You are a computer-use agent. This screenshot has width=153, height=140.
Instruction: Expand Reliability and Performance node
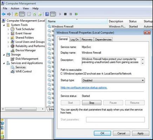(8, 46)
